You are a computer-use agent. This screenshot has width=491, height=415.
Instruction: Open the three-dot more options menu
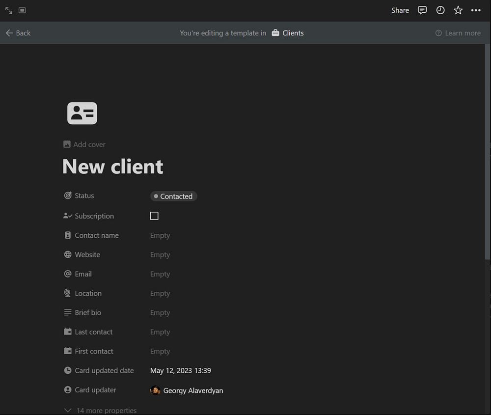pos(476,10)
